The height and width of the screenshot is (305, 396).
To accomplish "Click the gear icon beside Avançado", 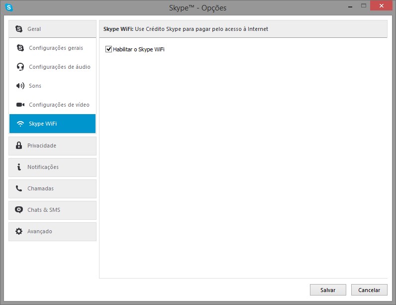I will click(19, 231).
